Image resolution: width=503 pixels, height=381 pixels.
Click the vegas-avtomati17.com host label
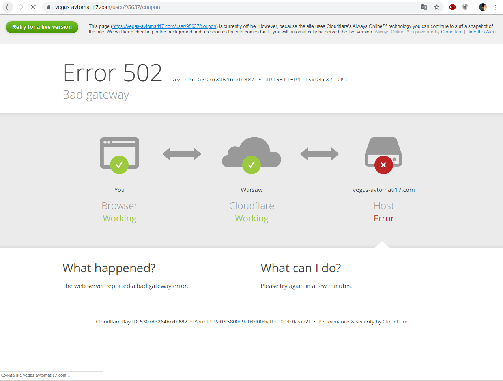coord(384,190)
